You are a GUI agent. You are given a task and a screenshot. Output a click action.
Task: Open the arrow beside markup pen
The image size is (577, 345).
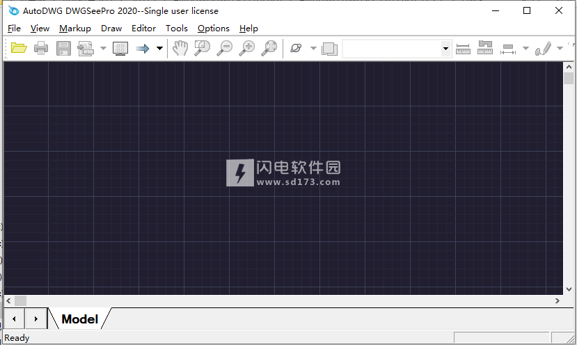pos(560,48)
